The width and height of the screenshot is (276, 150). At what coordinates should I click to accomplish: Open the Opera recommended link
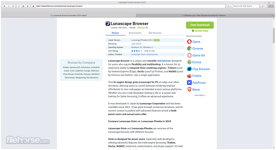click(196, 42)
